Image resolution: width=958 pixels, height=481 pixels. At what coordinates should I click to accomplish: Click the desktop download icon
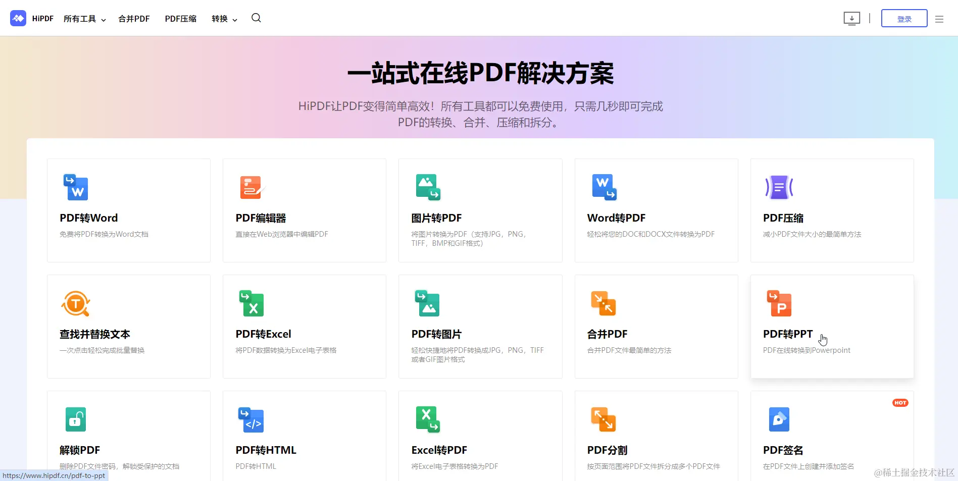tap(851, 19)
